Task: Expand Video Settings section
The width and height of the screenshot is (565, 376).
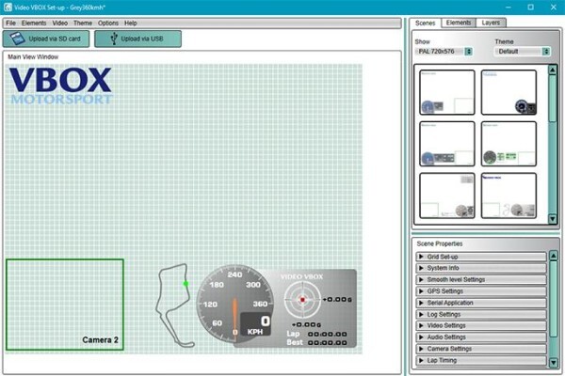Action: pos(481,325)
